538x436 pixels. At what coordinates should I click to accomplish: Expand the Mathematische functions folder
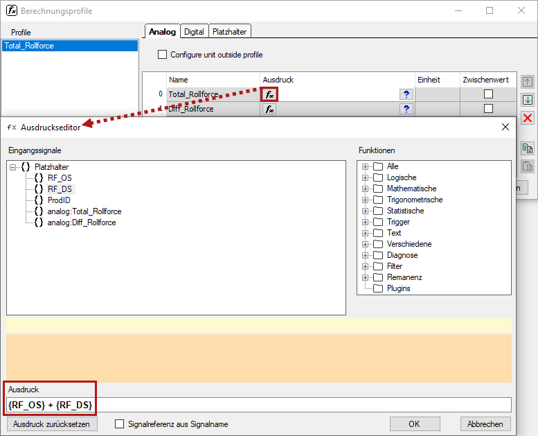pos(365,189)
